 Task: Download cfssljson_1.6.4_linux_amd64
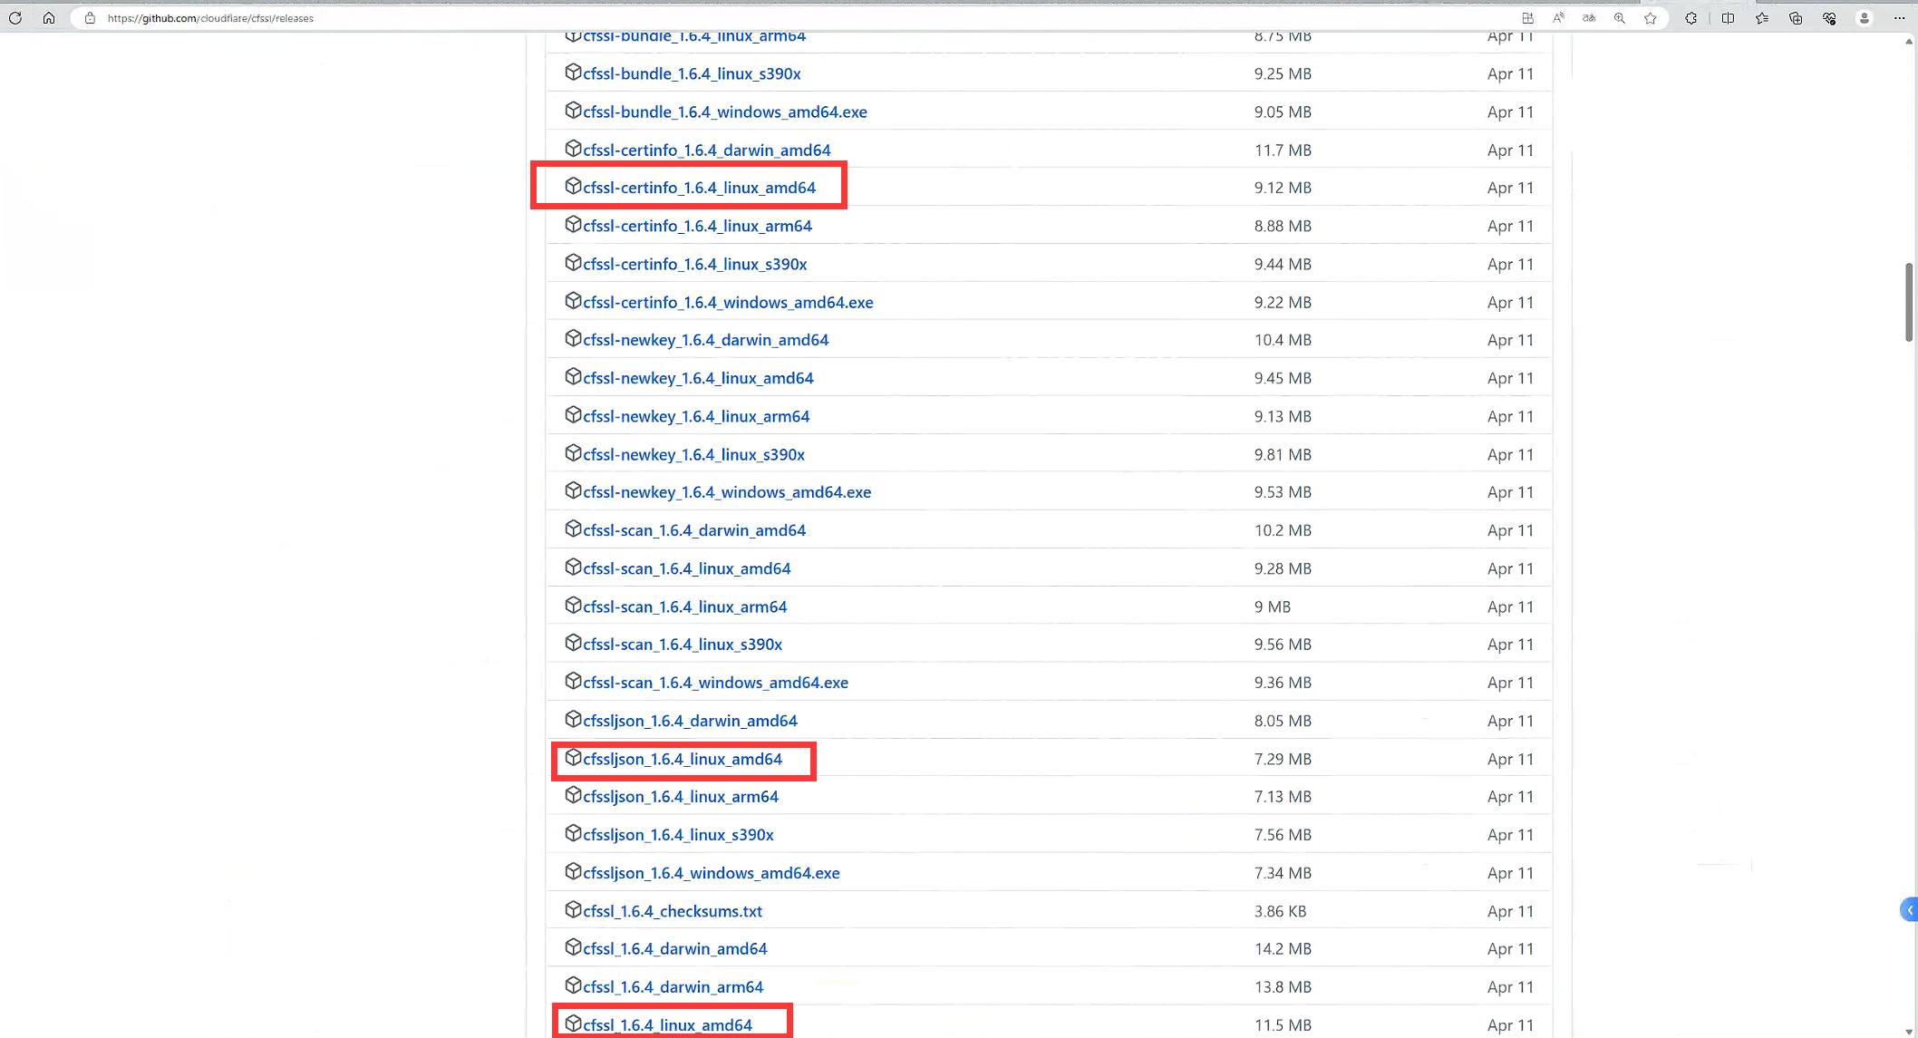click(x=682, y=759)
